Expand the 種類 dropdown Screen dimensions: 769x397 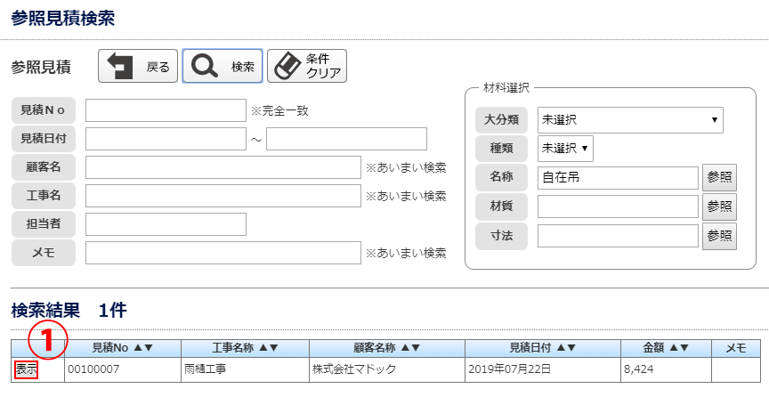point(565,148)
